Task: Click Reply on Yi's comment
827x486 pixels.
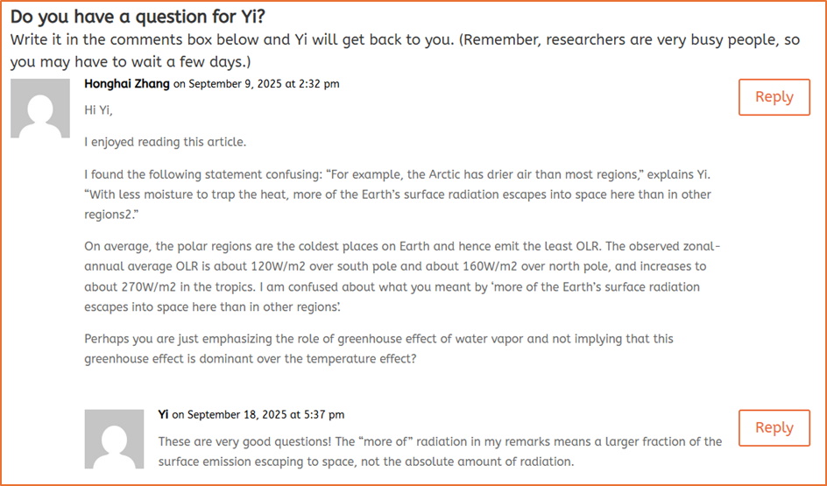Action: (774, 427)
